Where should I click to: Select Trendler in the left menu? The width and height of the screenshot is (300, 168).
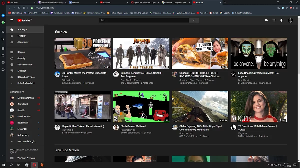pyautogui.click(x=21, y=36)
